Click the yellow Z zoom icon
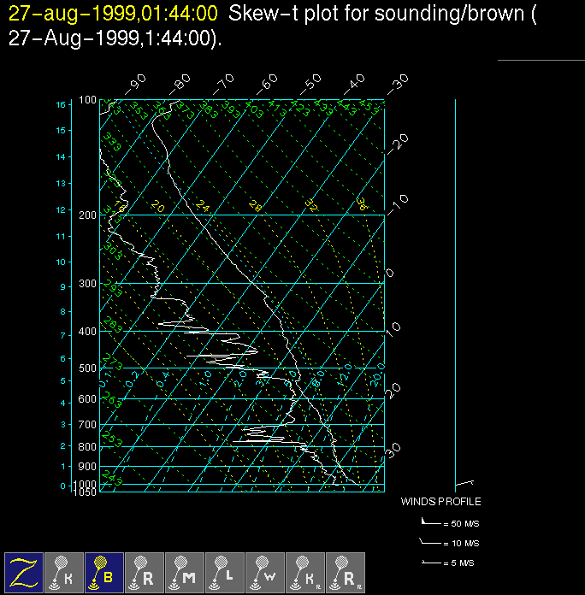Image resolution: width=585 pixels, height=595 pixels. pos(25,572)
